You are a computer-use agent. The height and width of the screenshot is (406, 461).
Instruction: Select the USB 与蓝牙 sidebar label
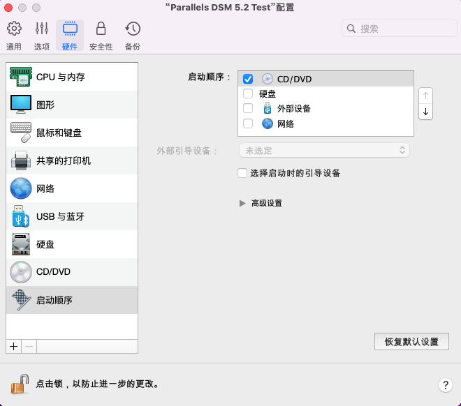point(60,217)
